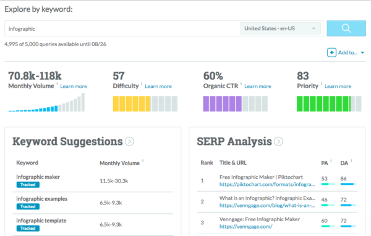Click info icon next to DA column
The width and height of the screenshot is (371, 236).
tap(351, 161)
